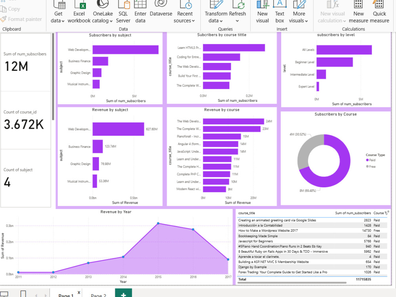Connect to SQL Server data
Screen dimensions: 396x297
point(123,12)
